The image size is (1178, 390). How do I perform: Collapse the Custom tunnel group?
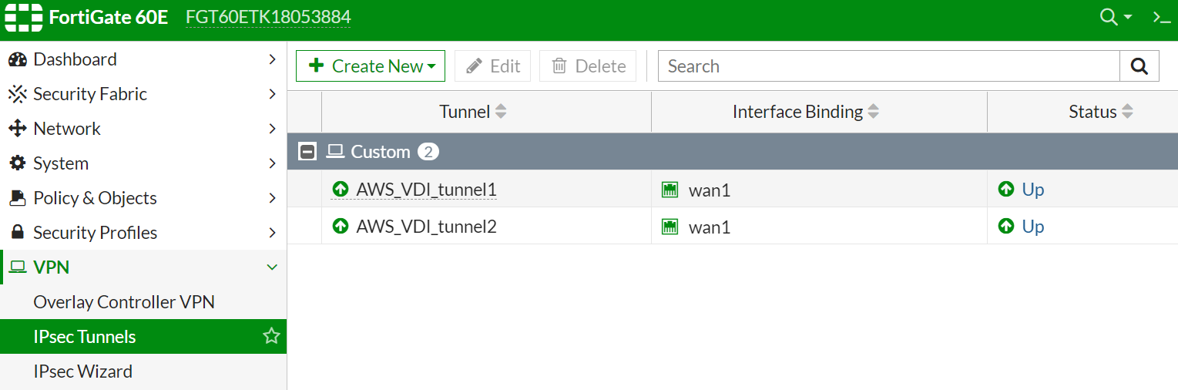(307, 152)
